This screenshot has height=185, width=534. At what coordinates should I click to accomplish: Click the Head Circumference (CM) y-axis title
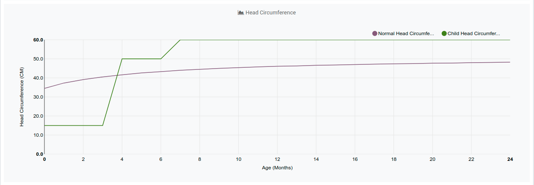tap(22, 97)
